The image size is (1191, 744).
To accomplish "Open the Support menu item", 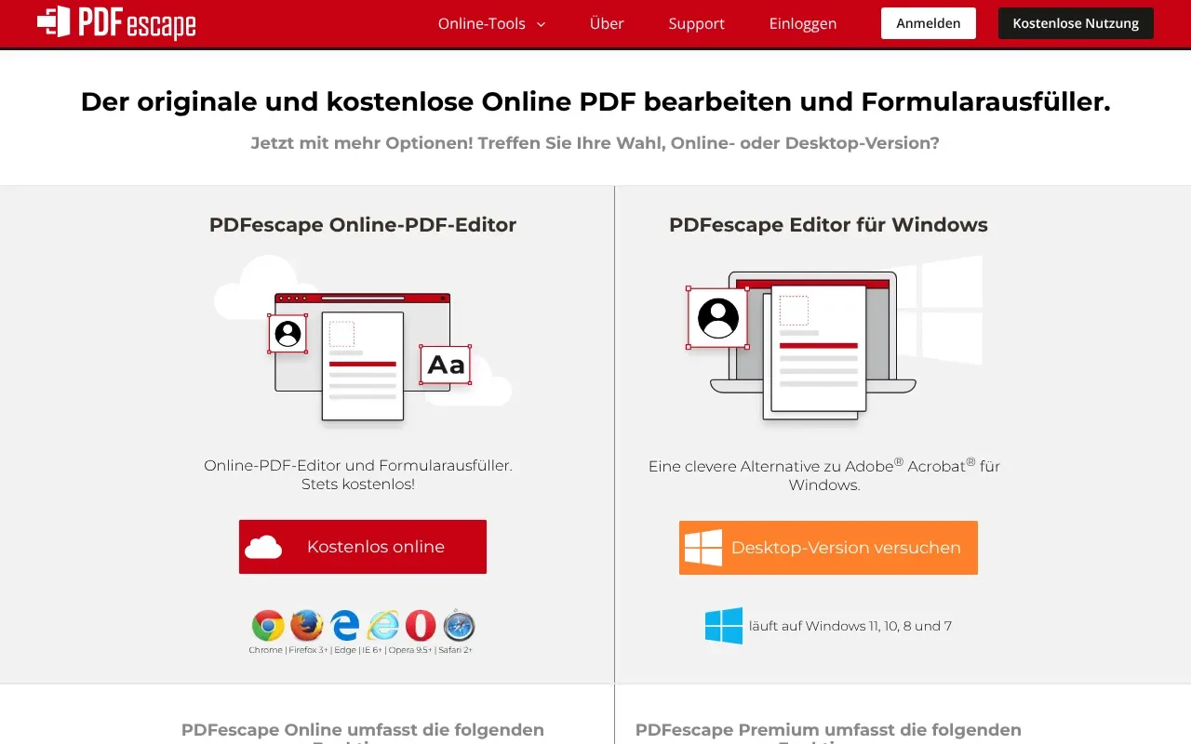I will (696, 23).
